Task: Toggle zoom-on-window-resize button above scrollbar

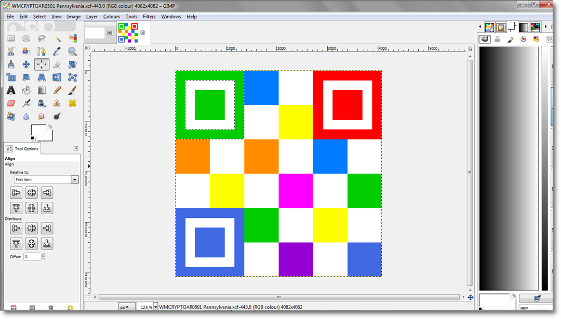Action: [x=470, y=49]
